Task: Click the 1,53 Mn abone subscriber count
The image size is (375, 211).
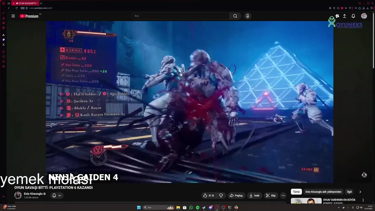Action: click(31, 198)
